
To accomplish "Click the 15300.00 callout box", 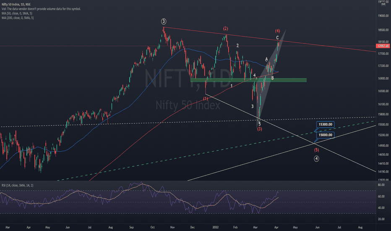I will point(325,124).
